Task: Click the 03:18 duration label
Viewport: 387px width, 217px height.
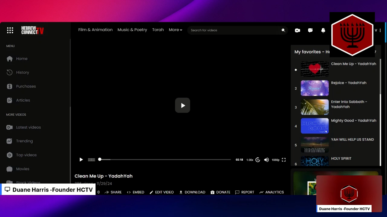Action: point(239,160)
